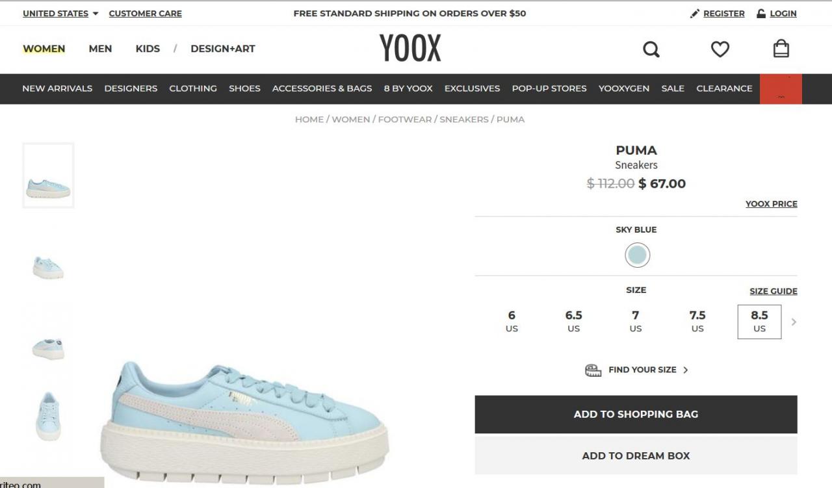Image resolution: width=832 pixels, height=488 pixels.
Task: Open the search magnifier icon
Action: tap(651, 49)
